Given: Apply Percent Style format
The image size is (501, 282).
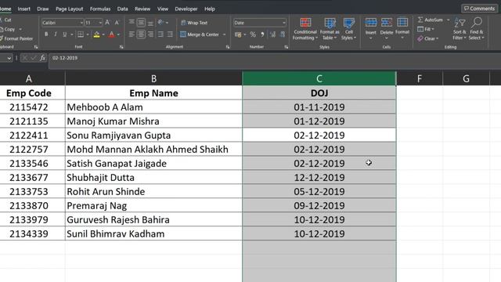Looking at the screenshot, I should coord(253,34).
